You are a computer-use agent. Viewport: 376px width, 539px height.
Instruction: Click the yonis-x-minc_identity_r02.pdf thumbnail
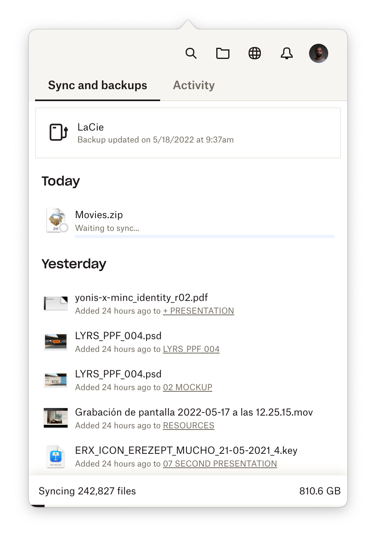click(56, 303)
